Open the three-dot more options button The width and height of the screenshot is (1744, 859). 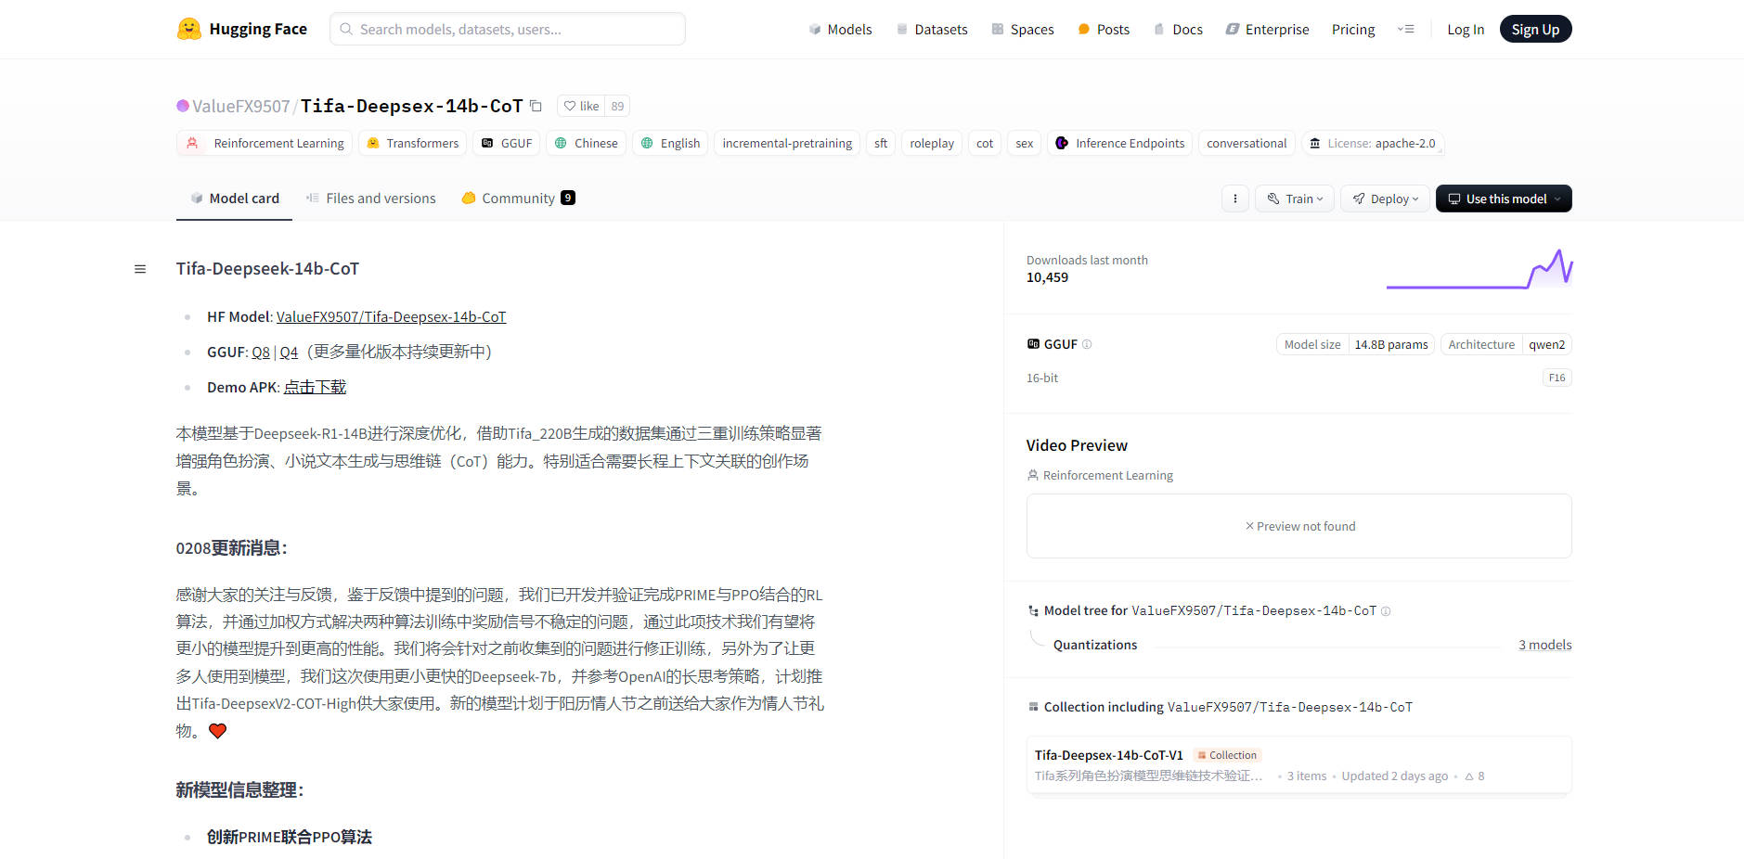coord(1234,199)
